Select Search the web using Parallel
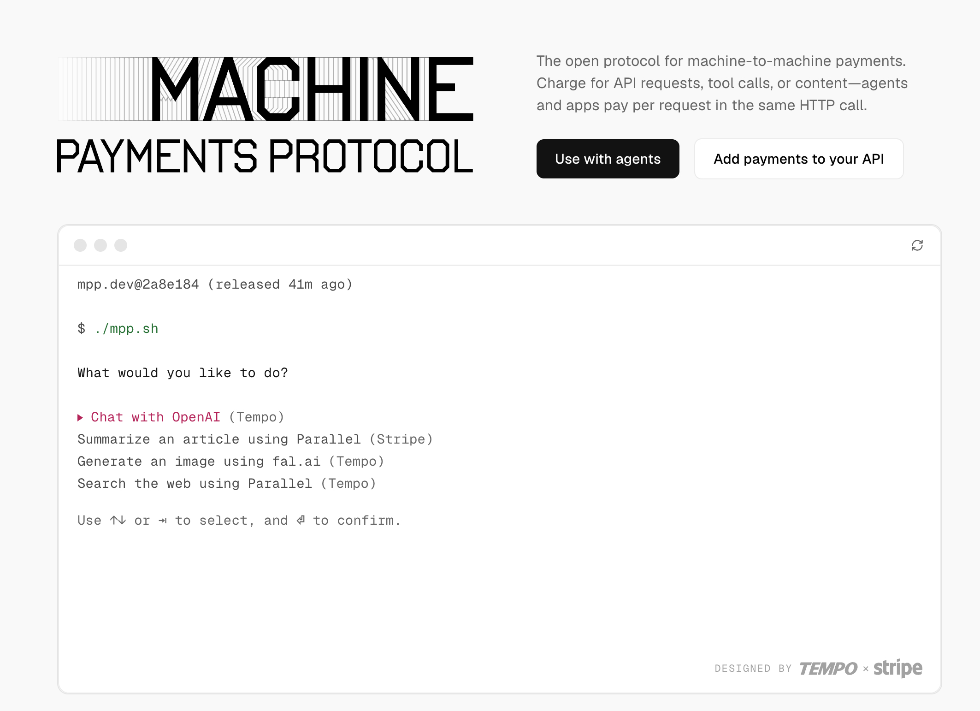980x711 pixels. (226, 483)
